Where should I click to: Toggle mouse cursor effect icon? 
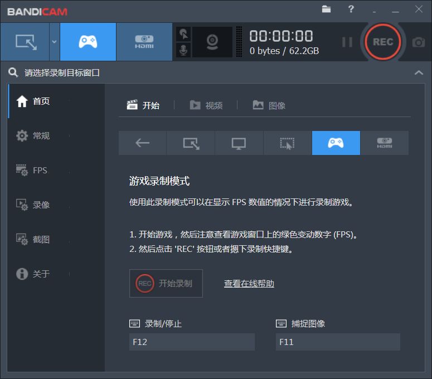(183, 34)
